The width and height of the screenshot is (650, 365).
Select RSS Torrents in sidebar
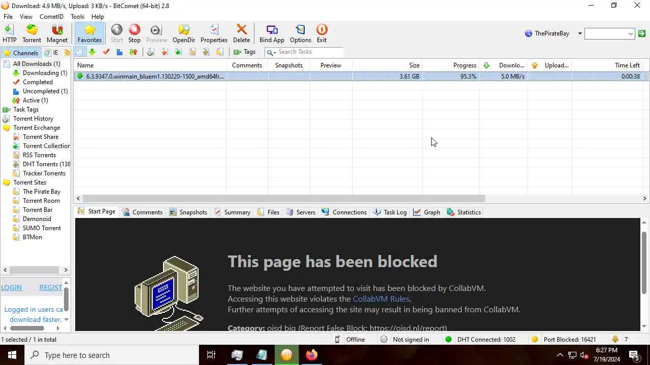(x=39, y=155)
